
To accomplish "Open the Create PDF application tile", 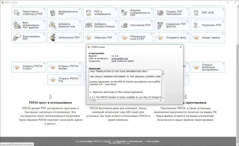I will click(x=172, y=13).
